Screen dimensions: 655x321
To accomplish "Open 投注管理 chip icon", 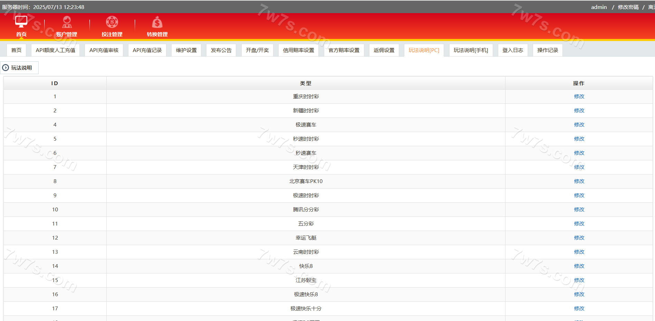I will [112, 22].
